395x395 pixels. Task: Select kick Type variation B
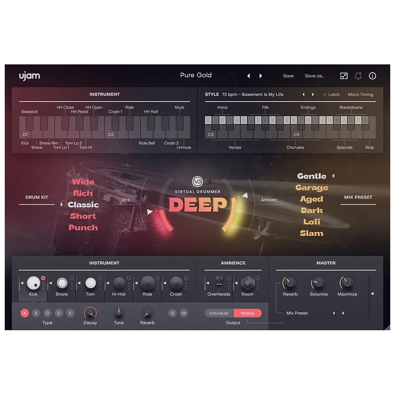coord(36,313)
